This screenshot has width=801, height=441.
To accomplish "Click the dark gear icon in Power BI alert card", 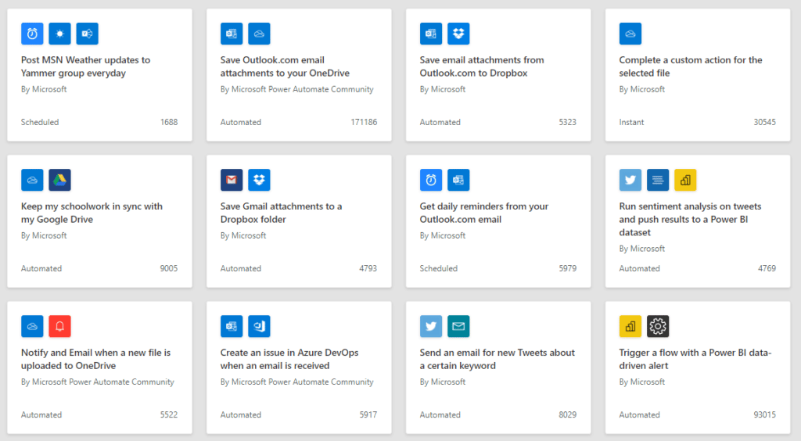I will click(658, 326).
